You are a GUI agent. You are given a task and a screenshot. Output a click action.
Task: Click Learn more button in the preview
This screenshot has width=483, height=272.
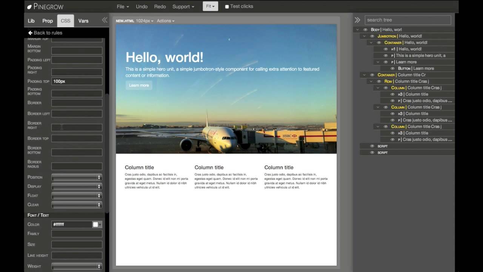(x=139, y=85)
